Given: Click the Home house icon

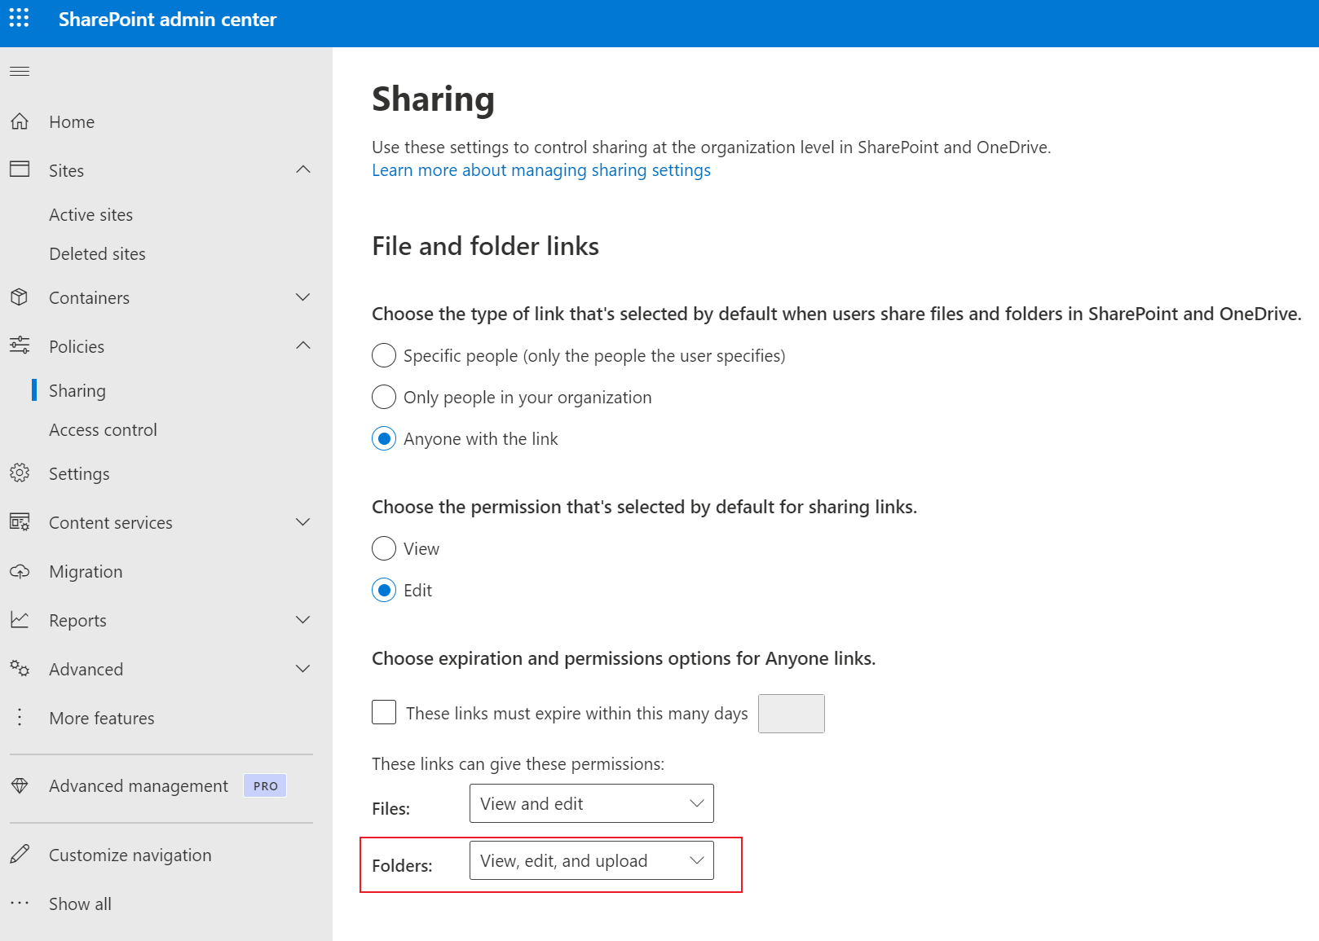Looking at the screenshot, I should coord(20,121).
